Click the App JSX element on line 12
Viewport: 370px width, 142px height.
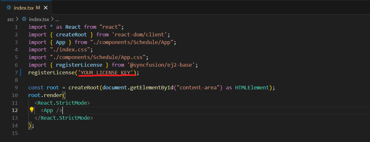click(x=51, y=110)
